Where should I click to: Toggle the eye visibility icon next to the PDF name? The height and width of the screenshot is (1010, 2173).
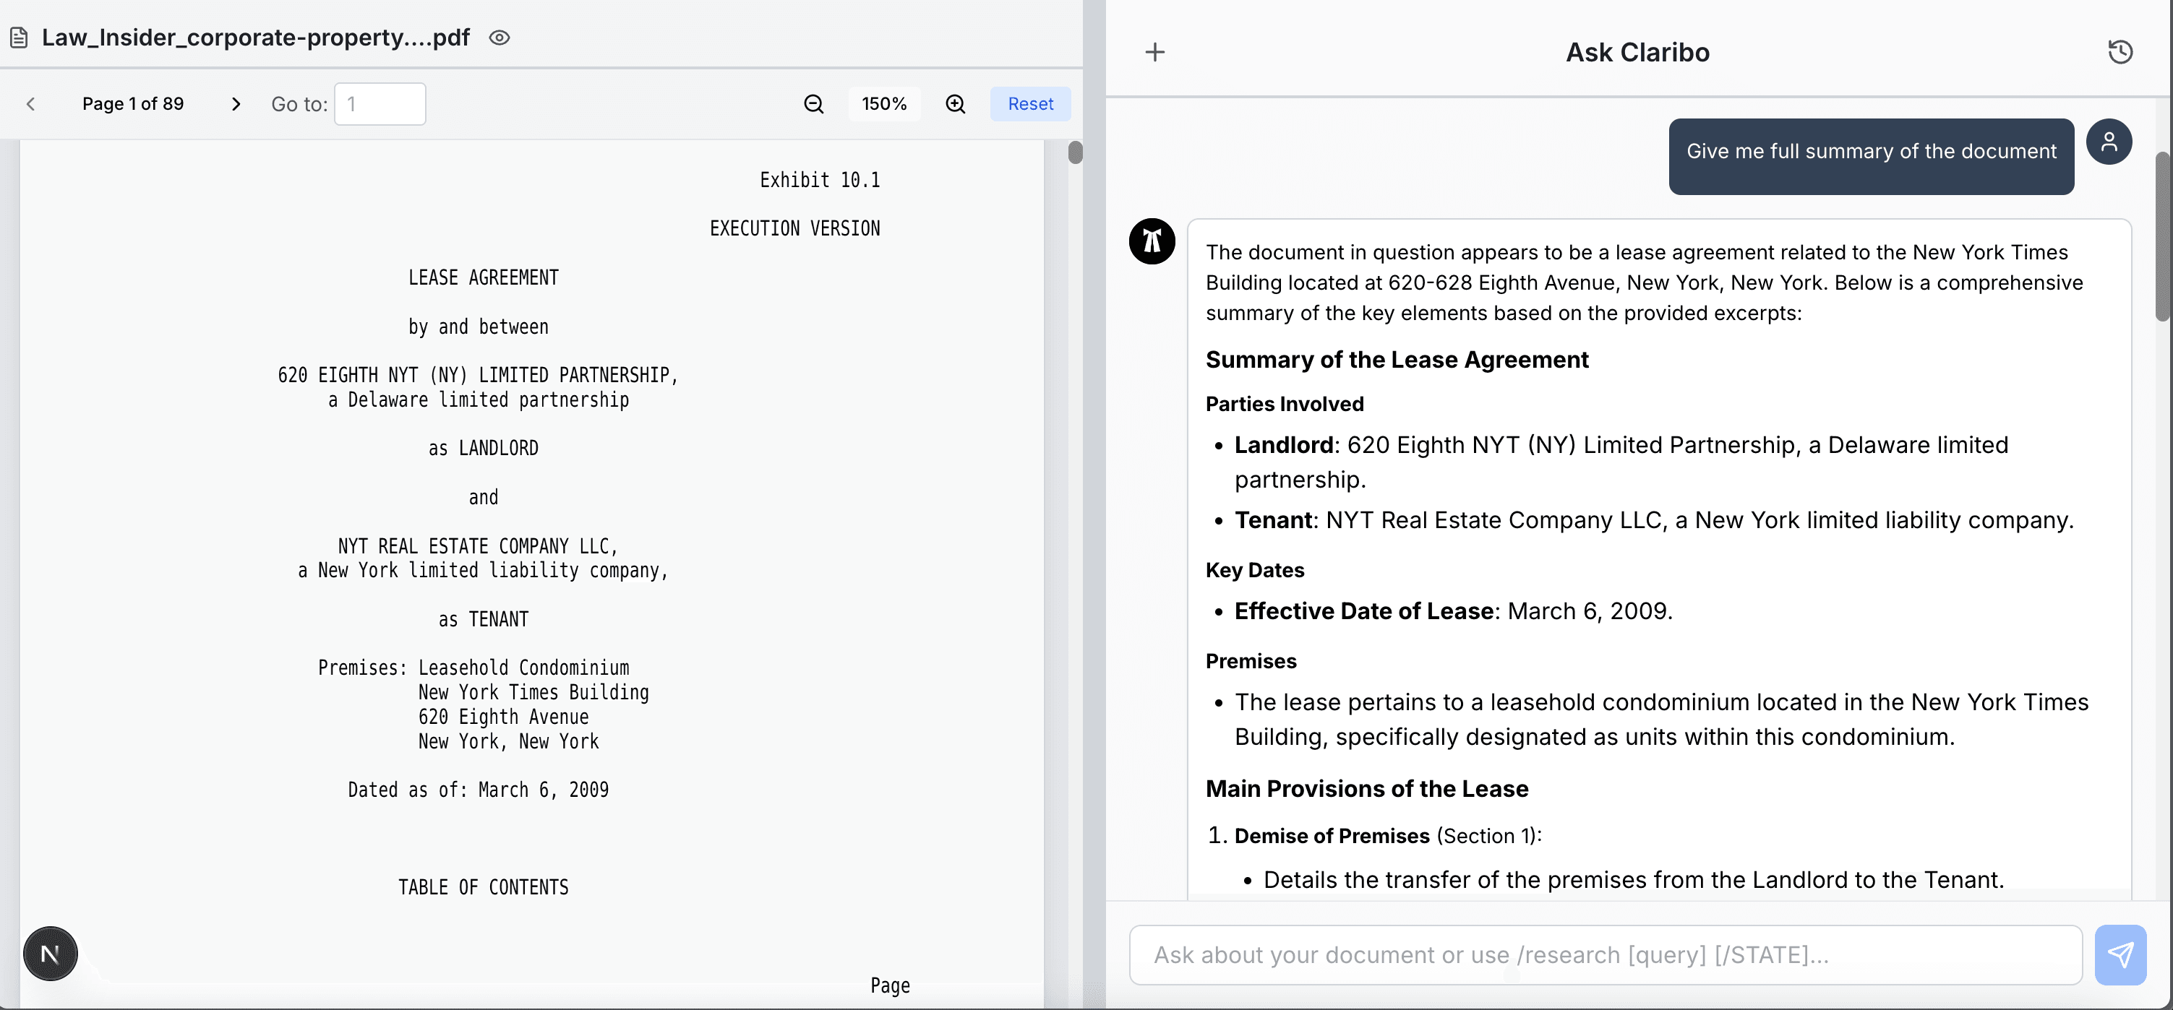click(500, 38)
